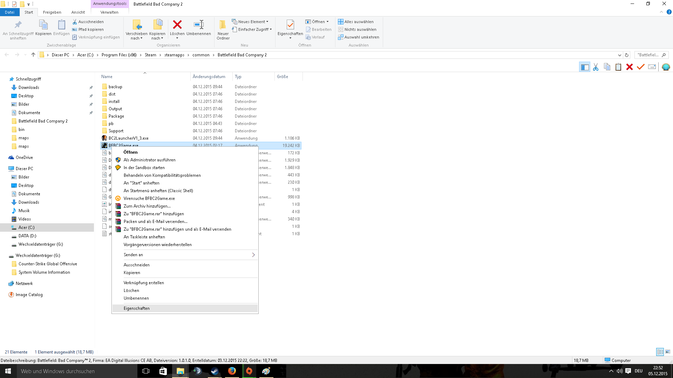Sort by the Änderungsdatum column header
Screen dimensions: 673x378
[211, 77]
